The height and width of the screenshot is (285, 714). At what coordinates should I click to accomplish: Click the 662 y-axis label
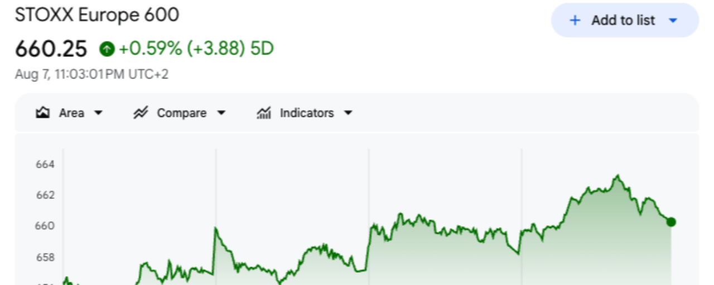point(44,195)
